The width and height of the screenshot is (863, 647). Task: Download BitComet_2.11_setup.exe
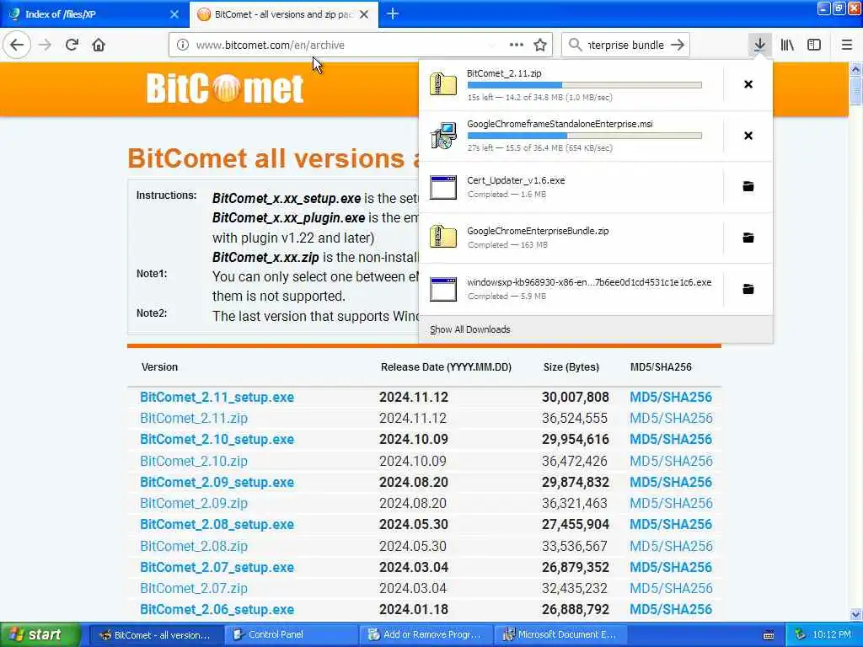point(217,398)
